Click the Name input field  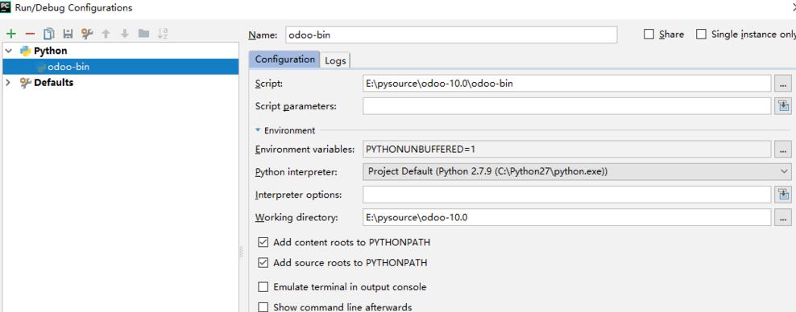click(x=451, y=35)
